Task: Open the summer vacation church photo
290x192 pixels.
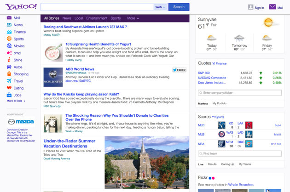Action: (146, 163)
